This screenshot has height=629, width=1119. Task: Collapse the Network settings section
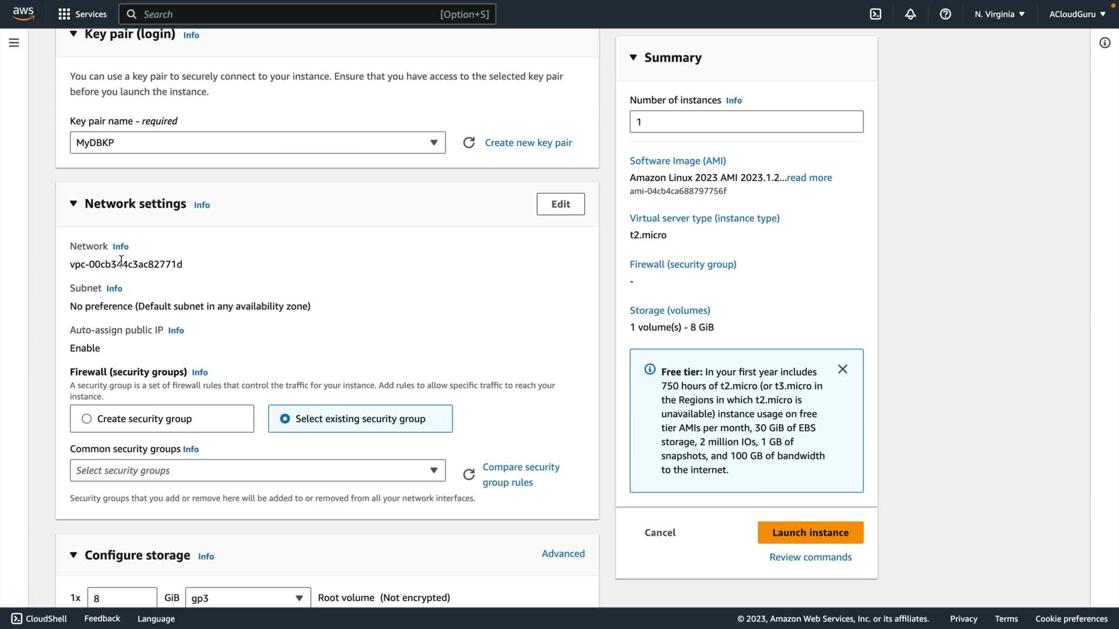pyautogui.click(x=73, y=204)
